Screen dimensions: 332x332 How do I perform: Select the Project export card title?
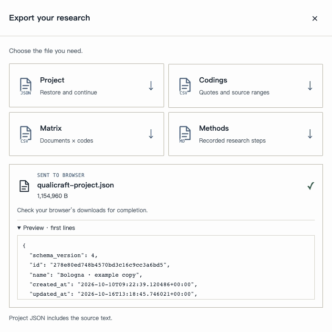coord(52,80)
